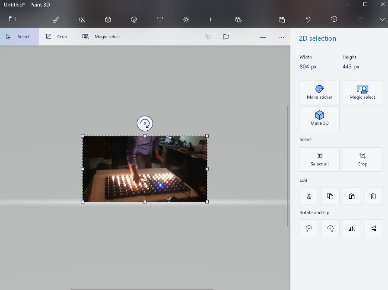The height and width of the screenshot is (290, 388).
Task: Delete the selection with trash icon
Action: coord(373,196)
